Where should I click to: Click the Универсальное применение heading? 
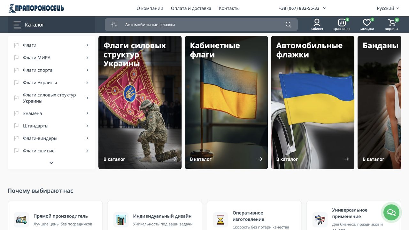pos(350,213)
